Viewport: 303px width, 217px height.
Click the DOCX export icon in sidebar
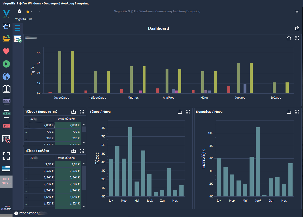coord(6,101)
